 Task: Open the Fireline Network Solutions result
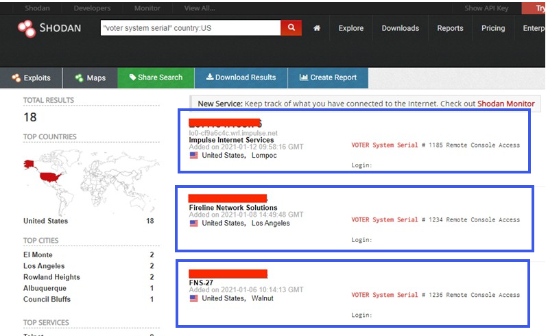pyautogui.click(x=233, y=208)
